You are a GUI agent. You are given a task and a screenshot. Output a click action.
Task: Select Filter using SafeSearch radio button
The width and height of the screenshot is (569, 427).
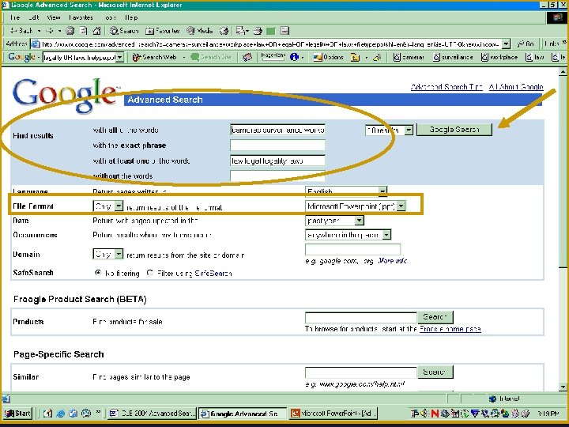(x=149, y=273)
